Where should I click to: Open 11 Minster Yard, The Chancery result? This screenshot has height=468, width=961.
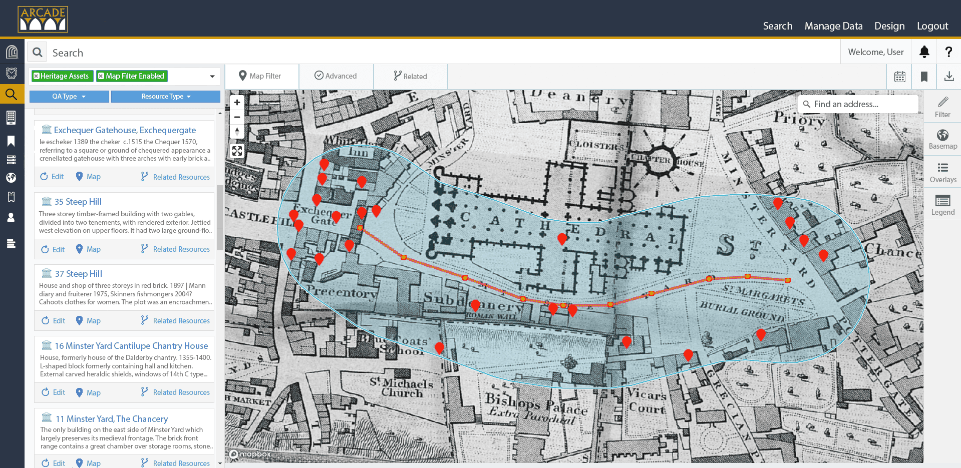pos(112,419)
